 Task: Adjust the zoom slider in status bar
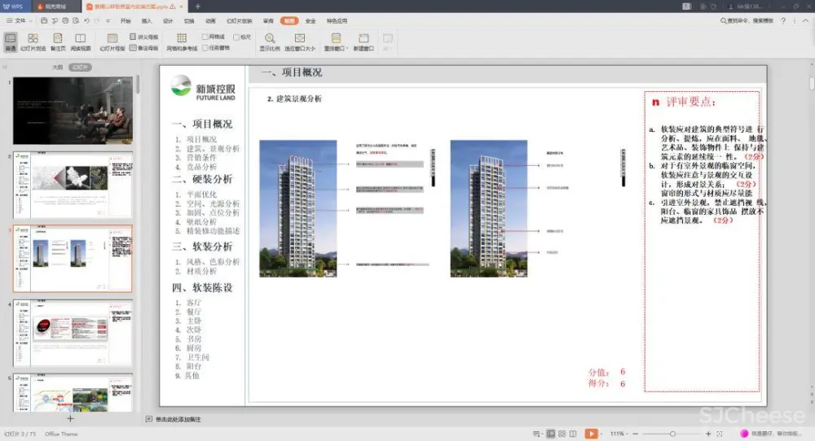click(x=673, y=434)
